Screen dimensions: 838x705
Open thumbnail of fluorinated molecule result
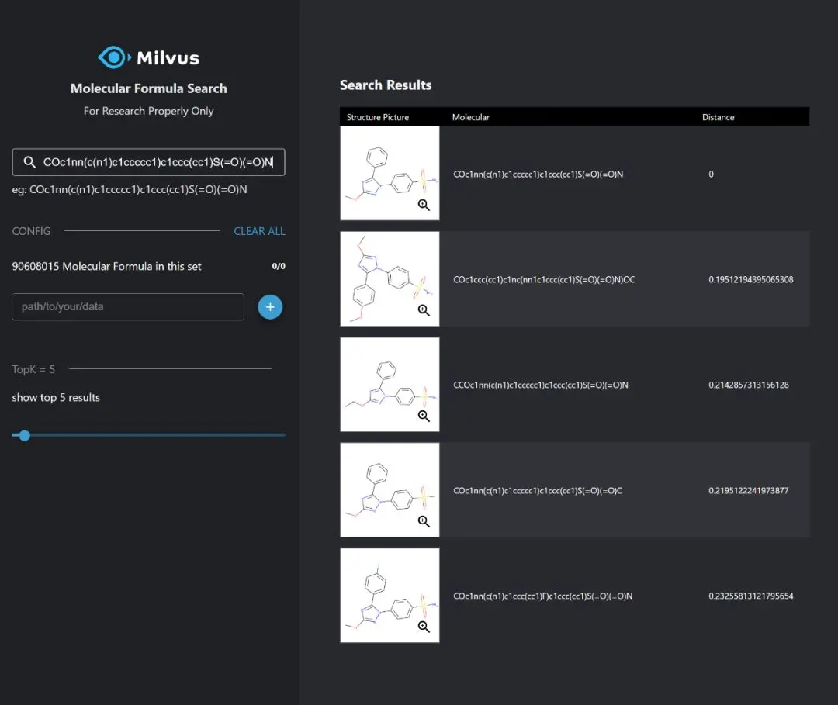(390, 595)
